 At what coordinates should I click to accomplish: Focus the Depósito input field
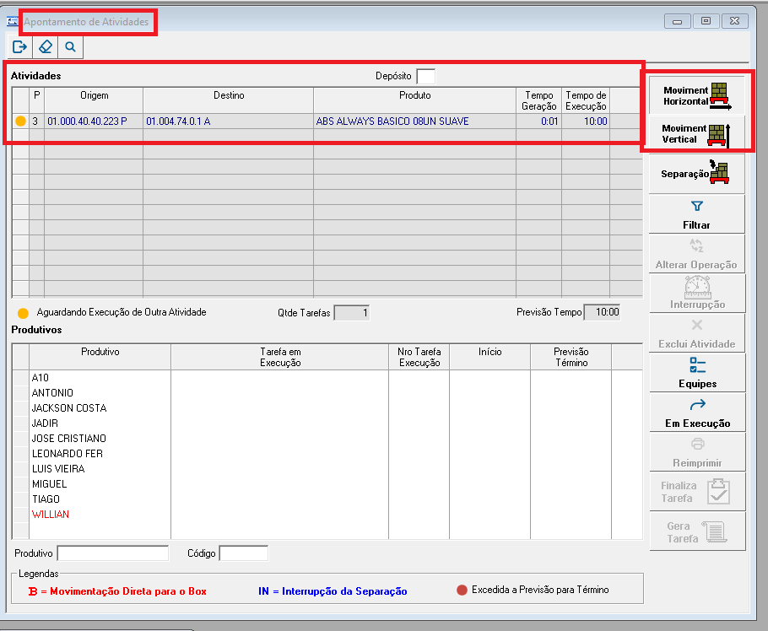425,77
